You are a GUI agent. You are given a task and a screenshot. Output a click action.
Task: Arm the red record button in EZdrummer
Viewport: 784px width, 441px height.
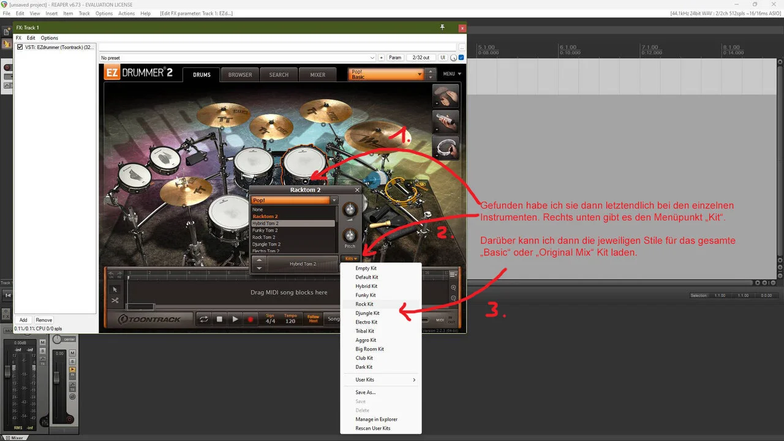click(x=251, y=319)
